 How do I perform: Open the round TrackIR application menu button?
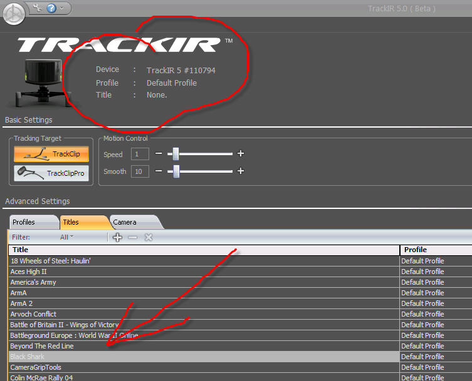[14, 14]
